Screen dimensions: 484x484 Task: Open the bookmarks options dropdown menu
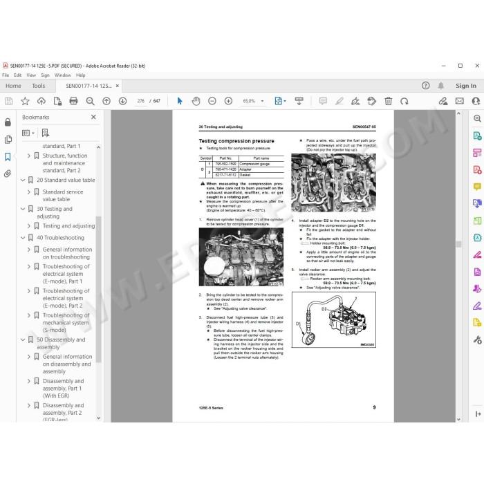click(28, 133)
